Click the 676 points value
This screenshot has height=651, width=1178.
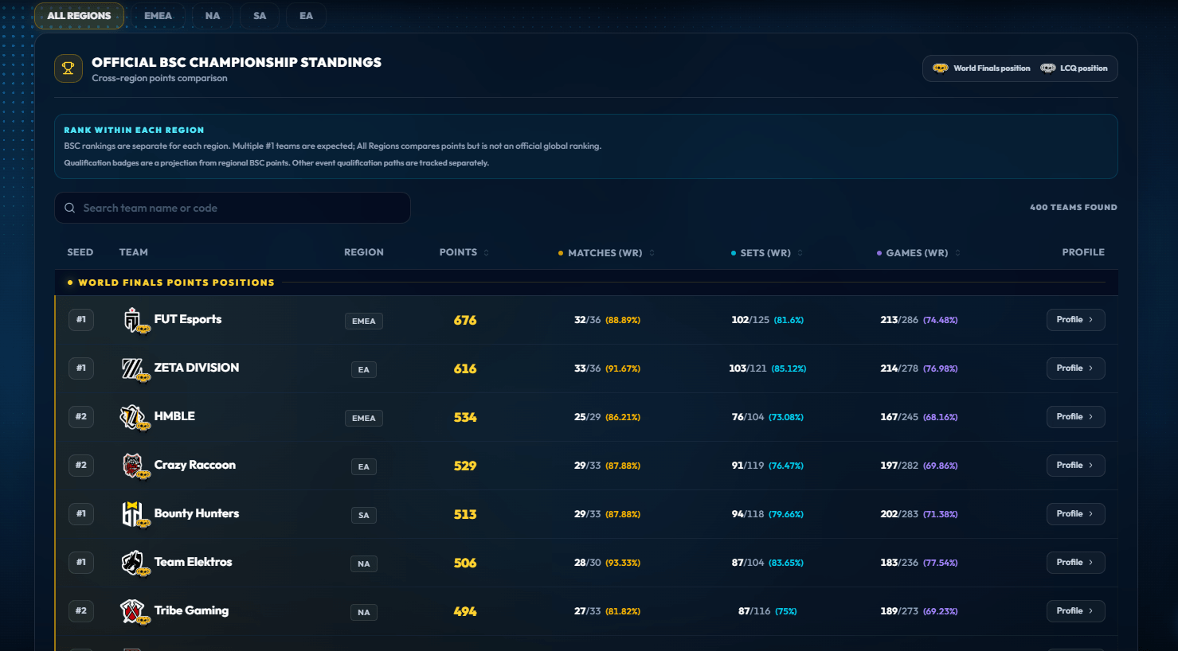(465, 320)
